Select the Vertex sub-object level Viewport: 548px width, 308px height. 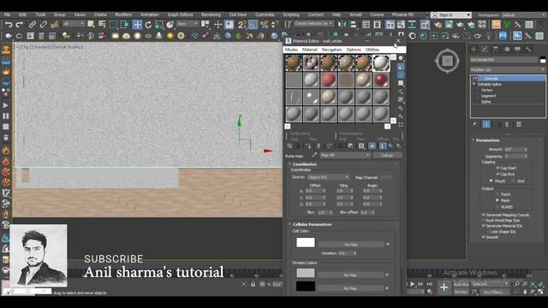click(x=486, y=90)
